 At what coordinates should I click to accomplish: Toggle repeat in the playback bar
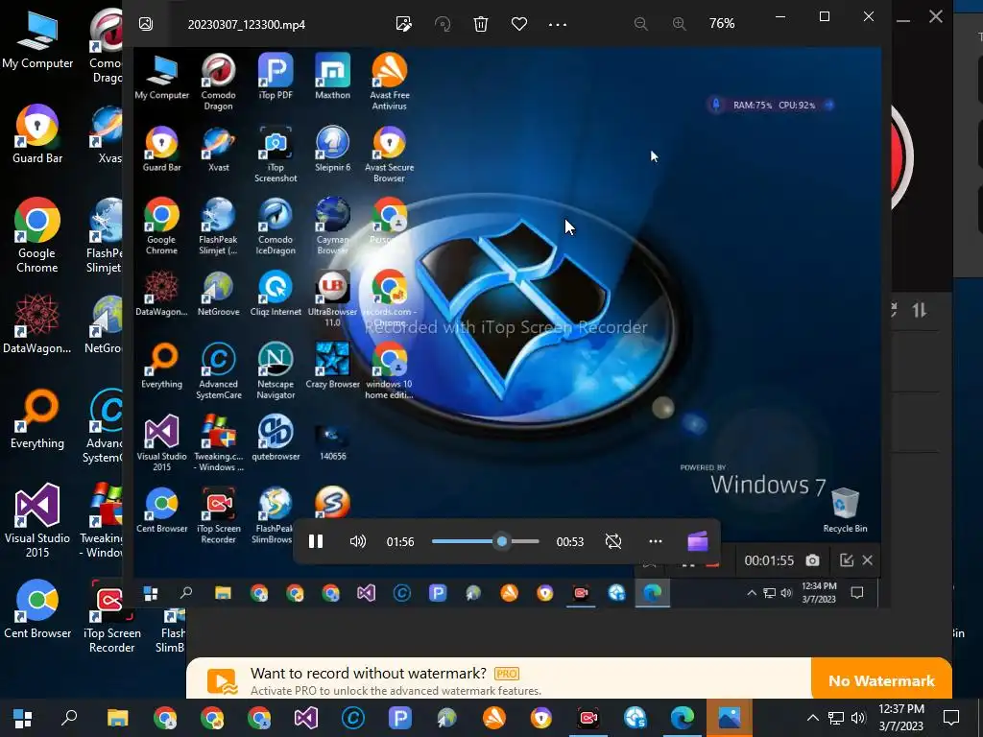point(613,541)
